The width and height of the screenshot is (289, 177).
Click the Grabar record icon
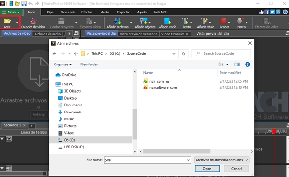(223, 21)
